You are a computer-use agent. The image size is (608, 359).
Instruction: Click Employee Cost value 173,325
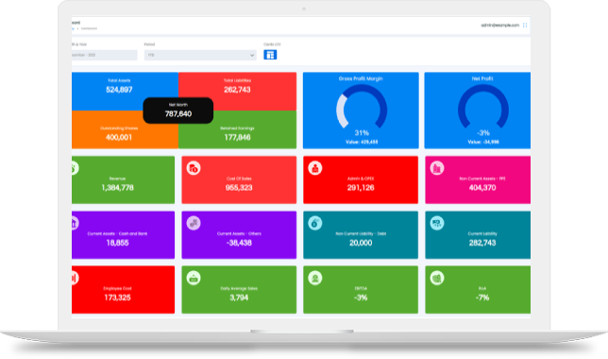click(x=117, y=298)
